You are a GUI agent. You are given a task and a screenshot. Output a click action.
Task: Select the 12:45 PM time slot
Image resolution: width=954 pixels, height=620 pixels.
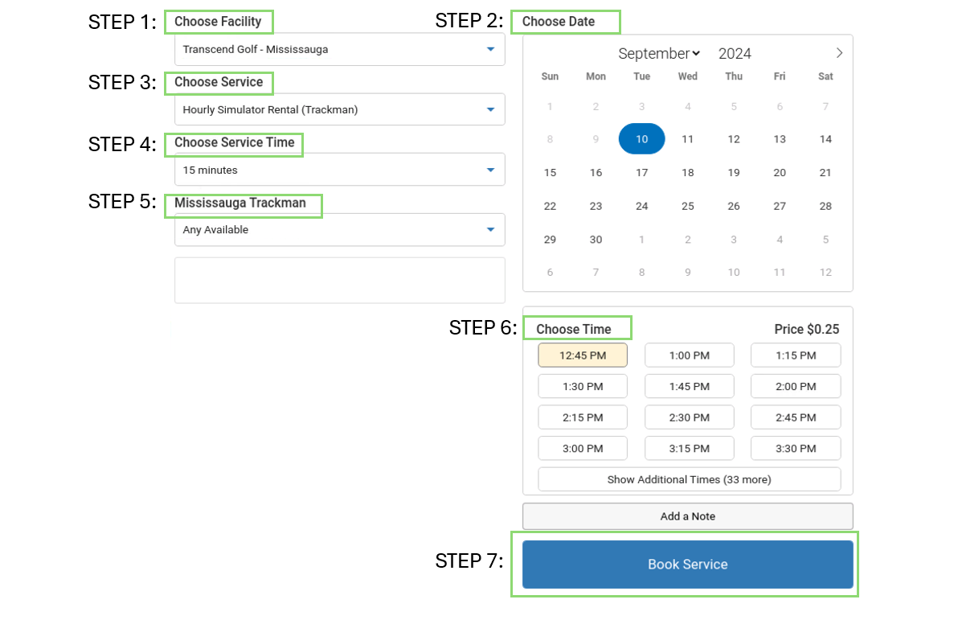point(582,355)
